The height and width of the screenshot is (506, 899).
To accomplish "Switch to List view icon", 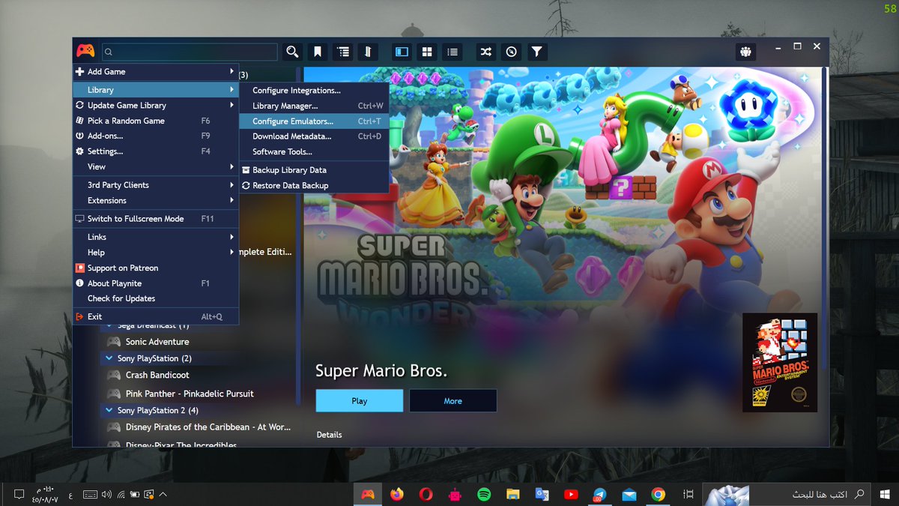I will [452, 52].
